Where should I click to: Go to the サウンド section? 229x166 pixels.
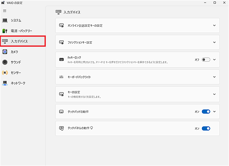(23, 62)
